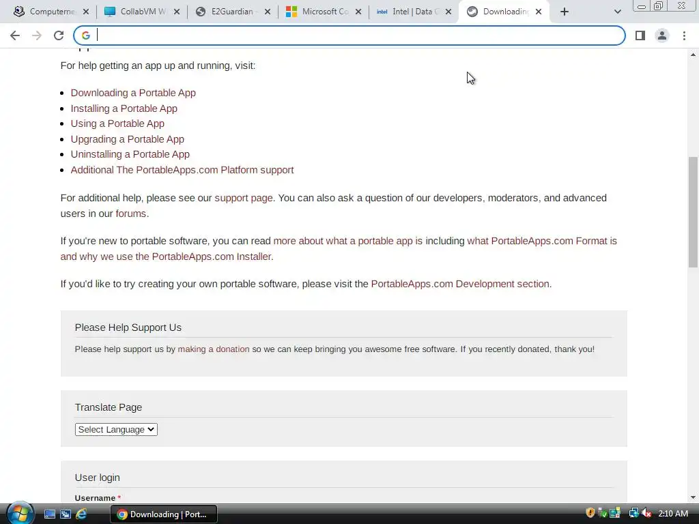Viewport: 699px width, 524px height.
Task: Open the Select Language dropdown
Action: (116, 429)
